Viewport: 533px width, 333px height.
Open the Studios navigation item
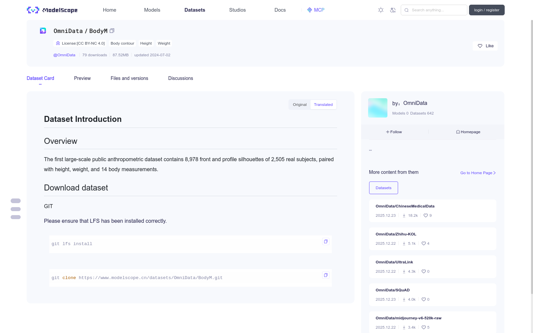[x=238, y=10]
